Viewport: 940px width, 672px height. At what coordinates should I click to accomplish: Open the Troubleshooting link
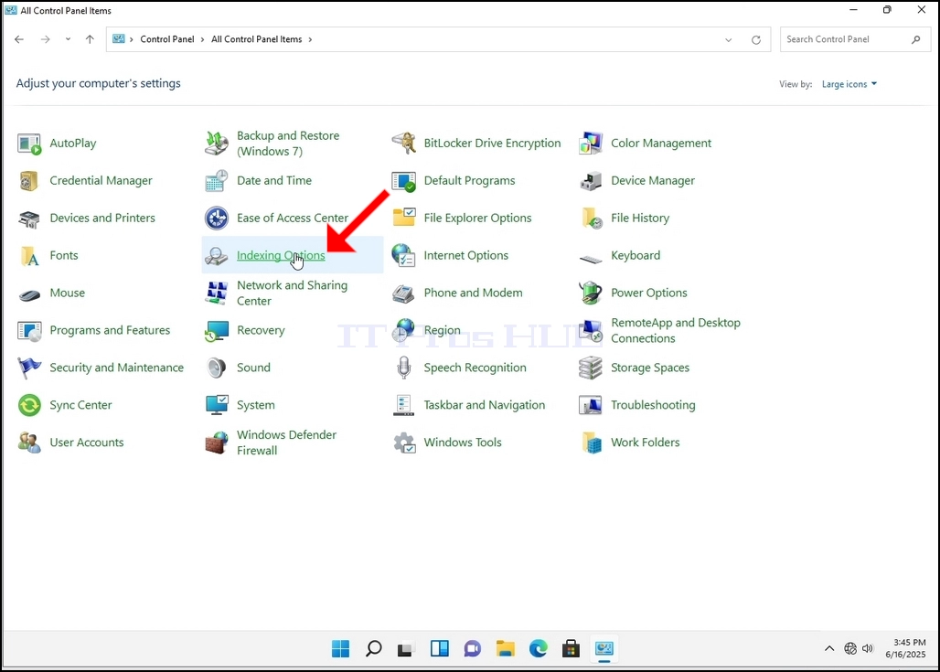pyautogui.click(x=653, y=405)
